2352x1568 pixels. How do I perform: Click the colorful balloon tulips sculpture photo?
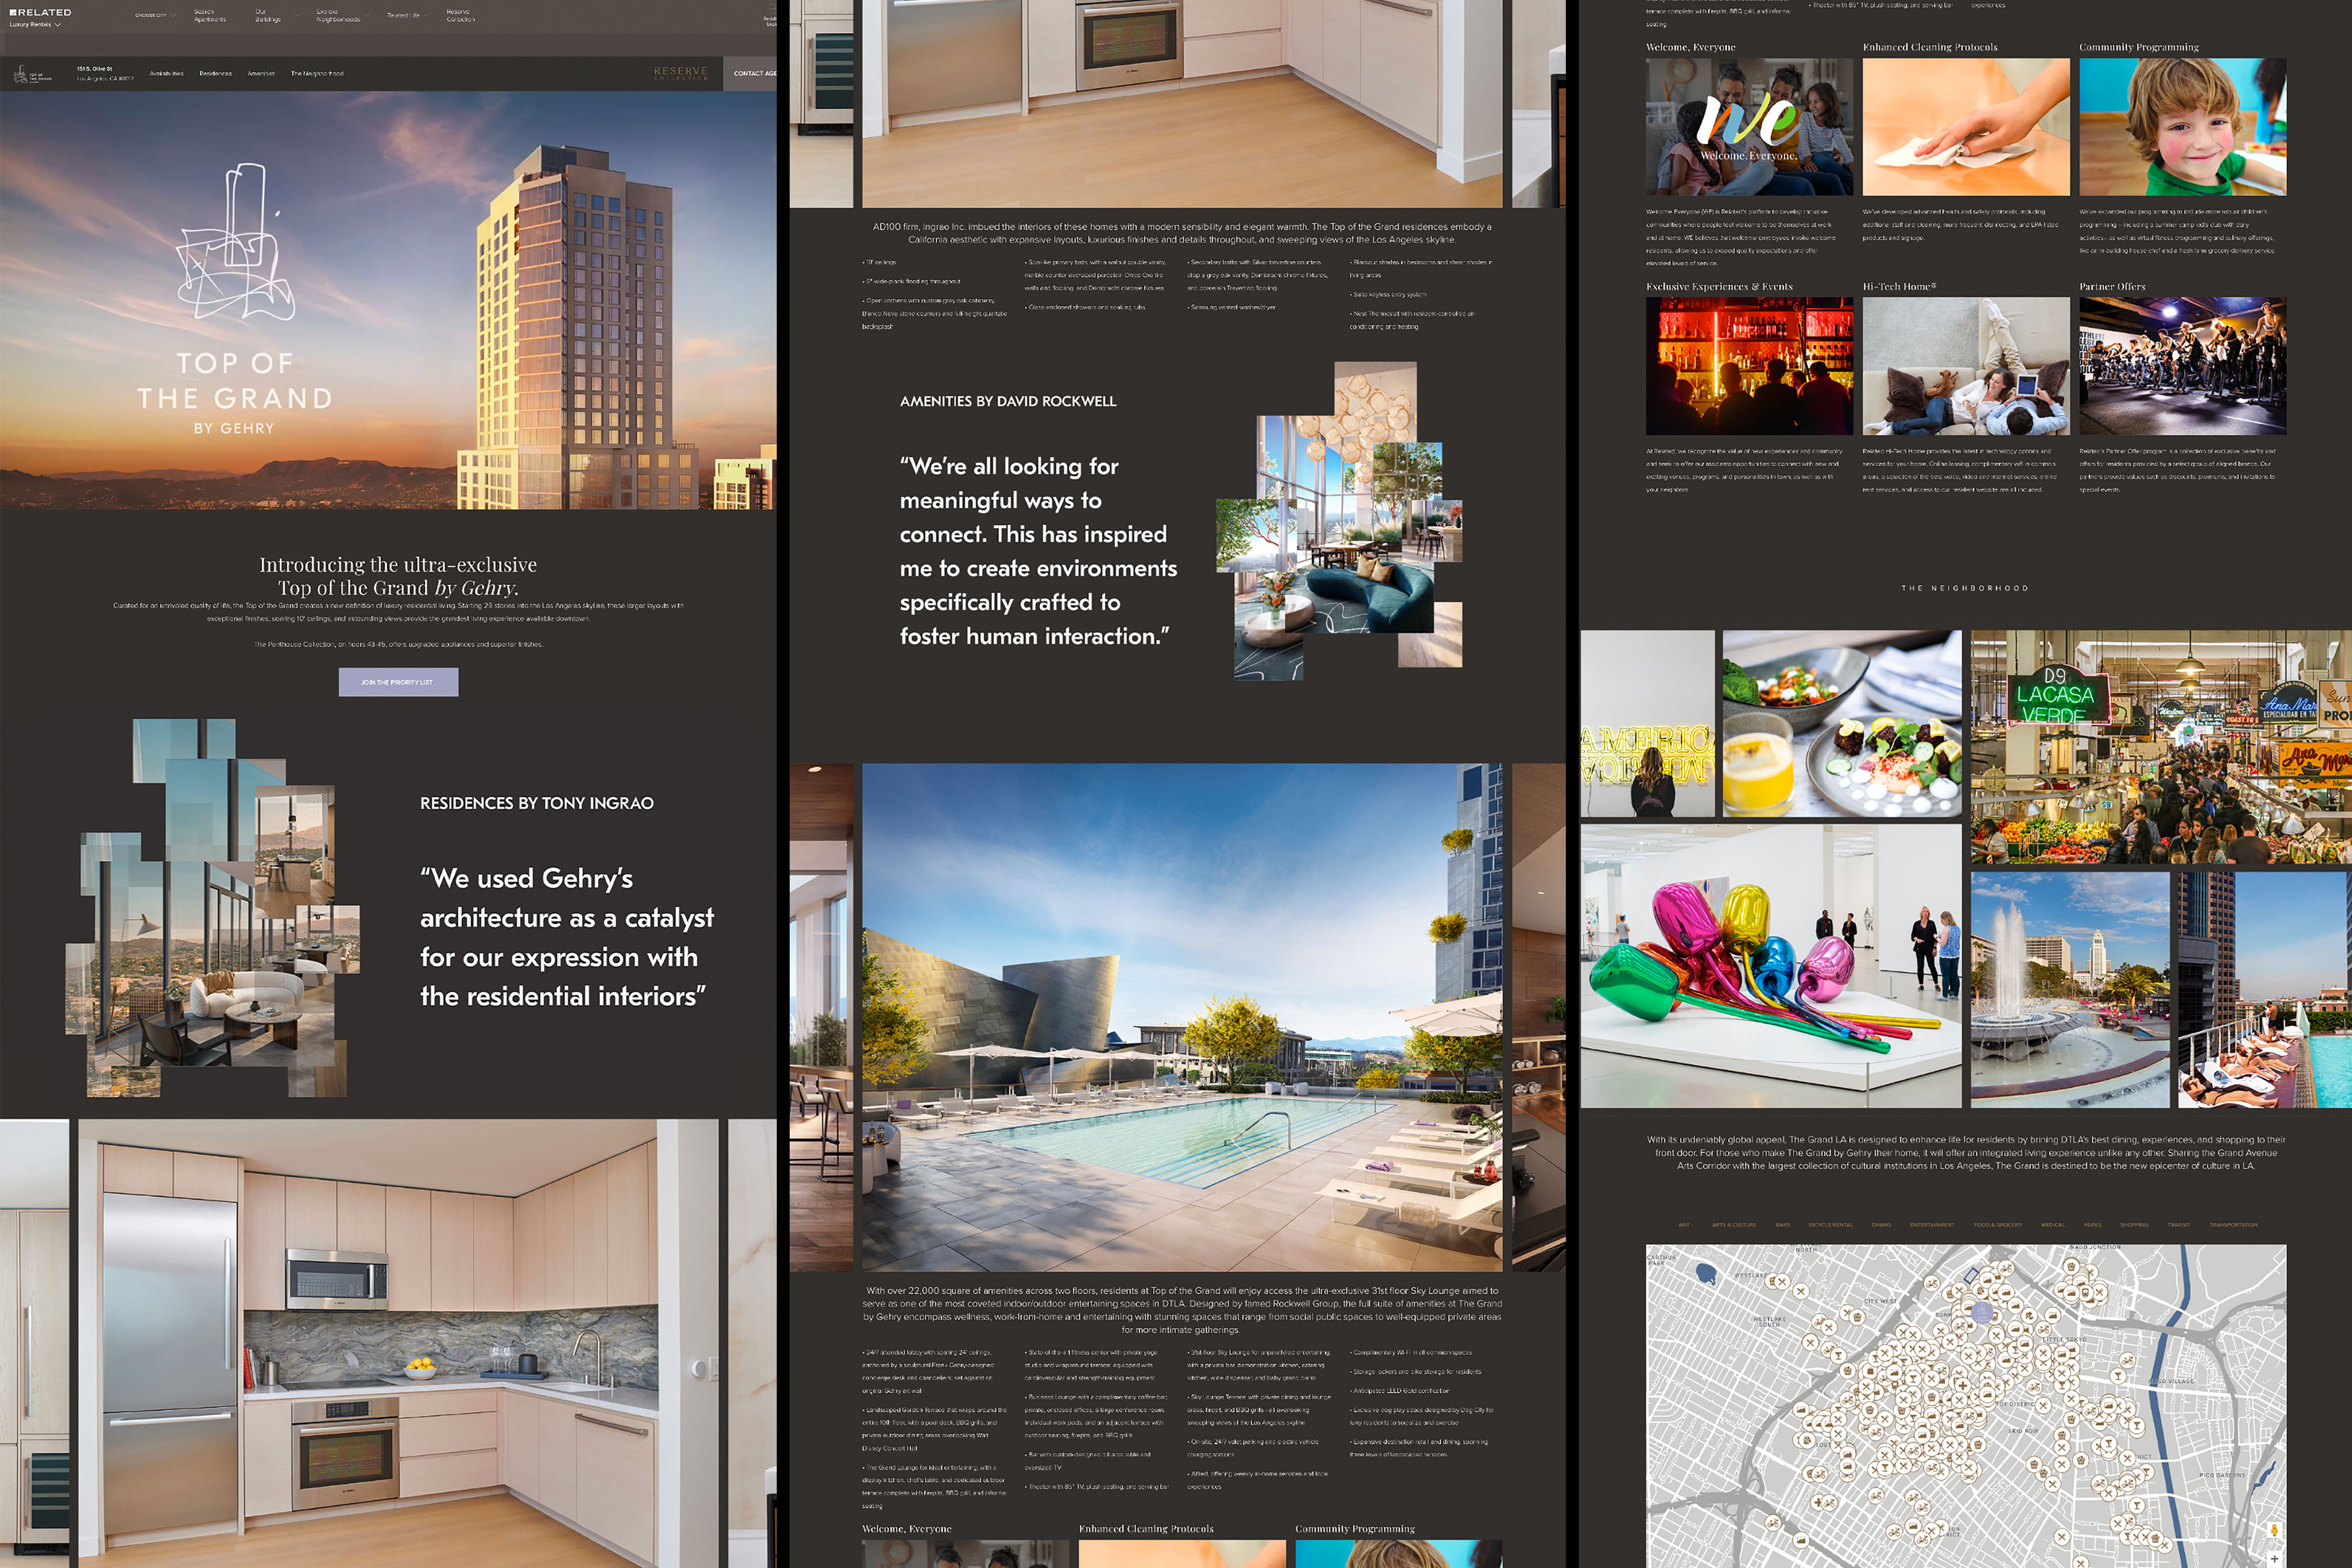pyautogui.click(x=1771, y=966)
